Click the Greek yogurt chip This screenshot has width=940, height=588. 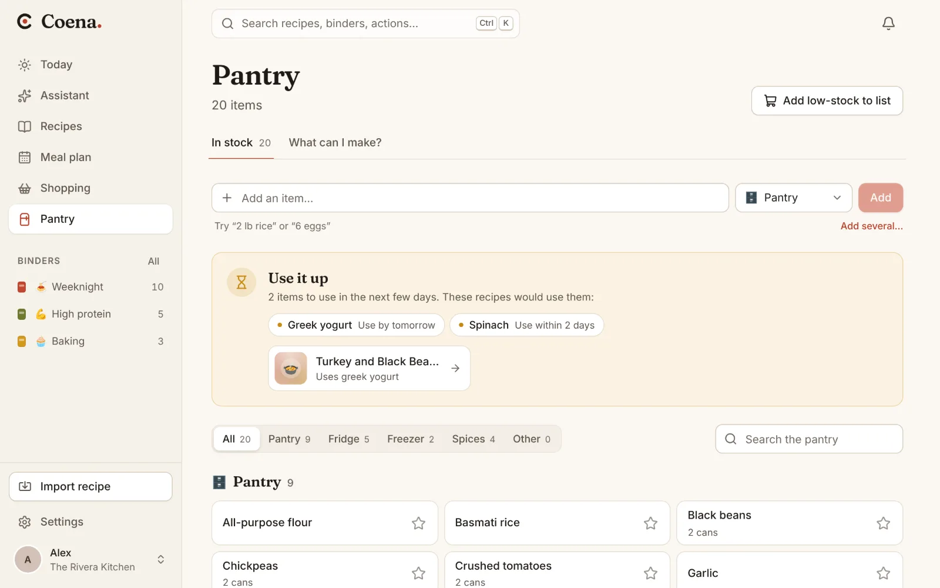[356, 325]
